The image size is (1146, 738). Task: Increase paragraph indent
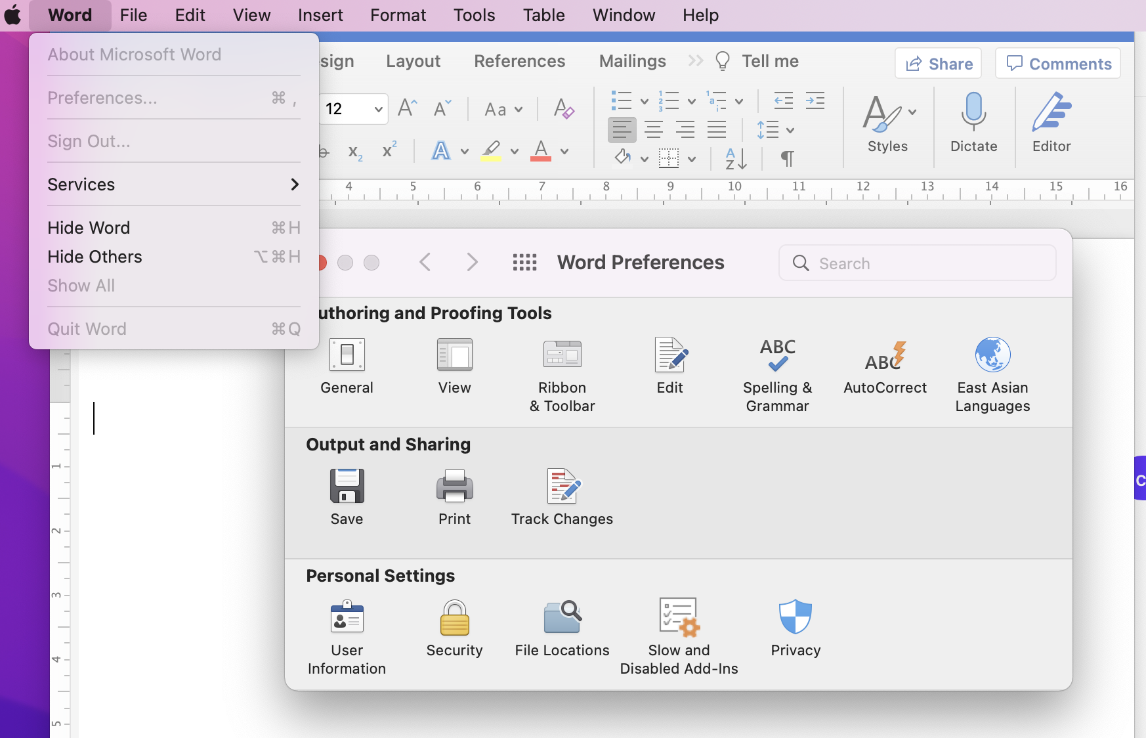point(815,101)
